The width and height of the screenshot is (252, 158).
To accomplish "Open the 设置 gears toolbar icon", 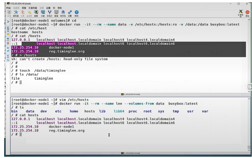I will [x=70, y=13].
